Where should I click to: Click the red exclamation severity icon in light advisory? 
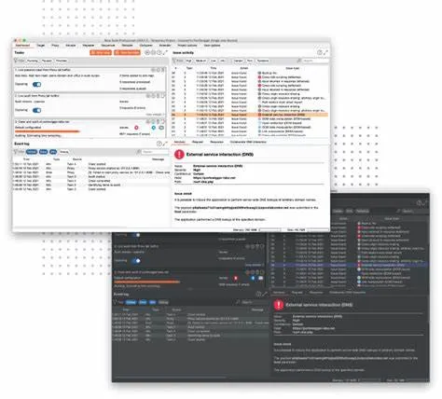coord(179,154)
